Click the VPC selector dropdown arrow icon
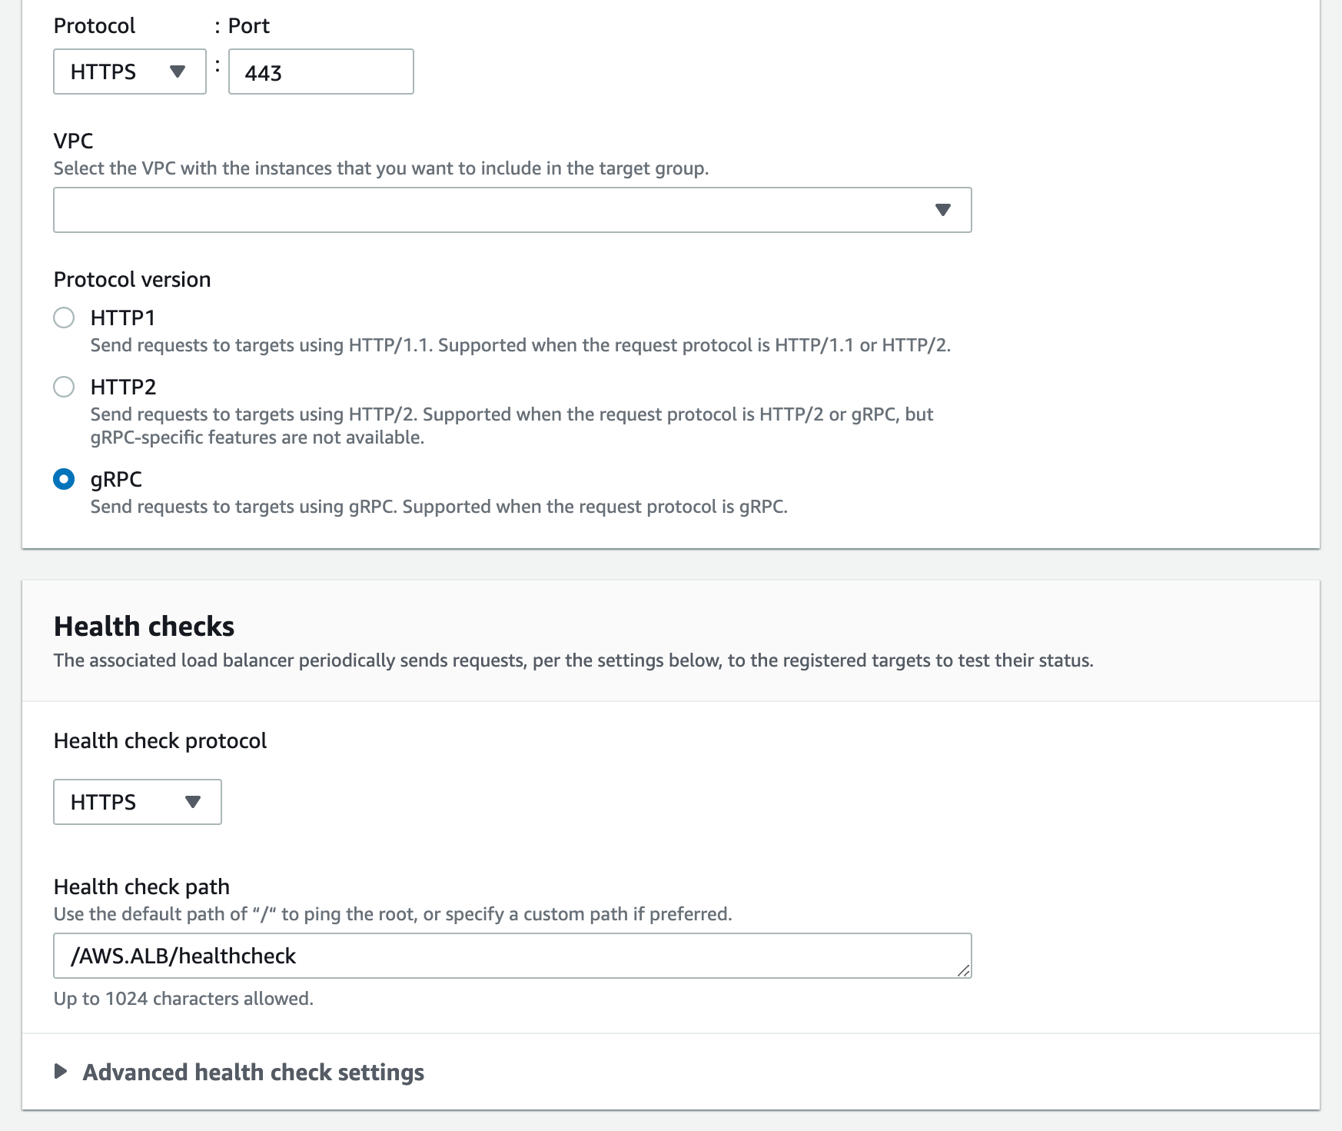Viewport: 1342px width, 1131px height. pyautogui.click(x=944, y=209)
